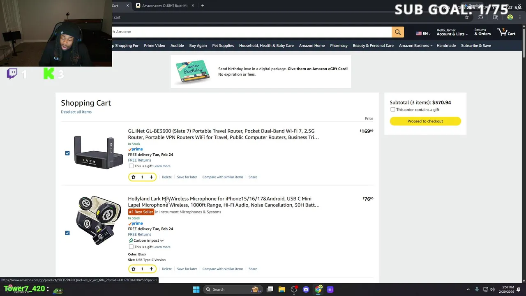The width and height of the screenshot is (526, 296).
Task: Open the network tray icon
Action: [x=485, y=289]
